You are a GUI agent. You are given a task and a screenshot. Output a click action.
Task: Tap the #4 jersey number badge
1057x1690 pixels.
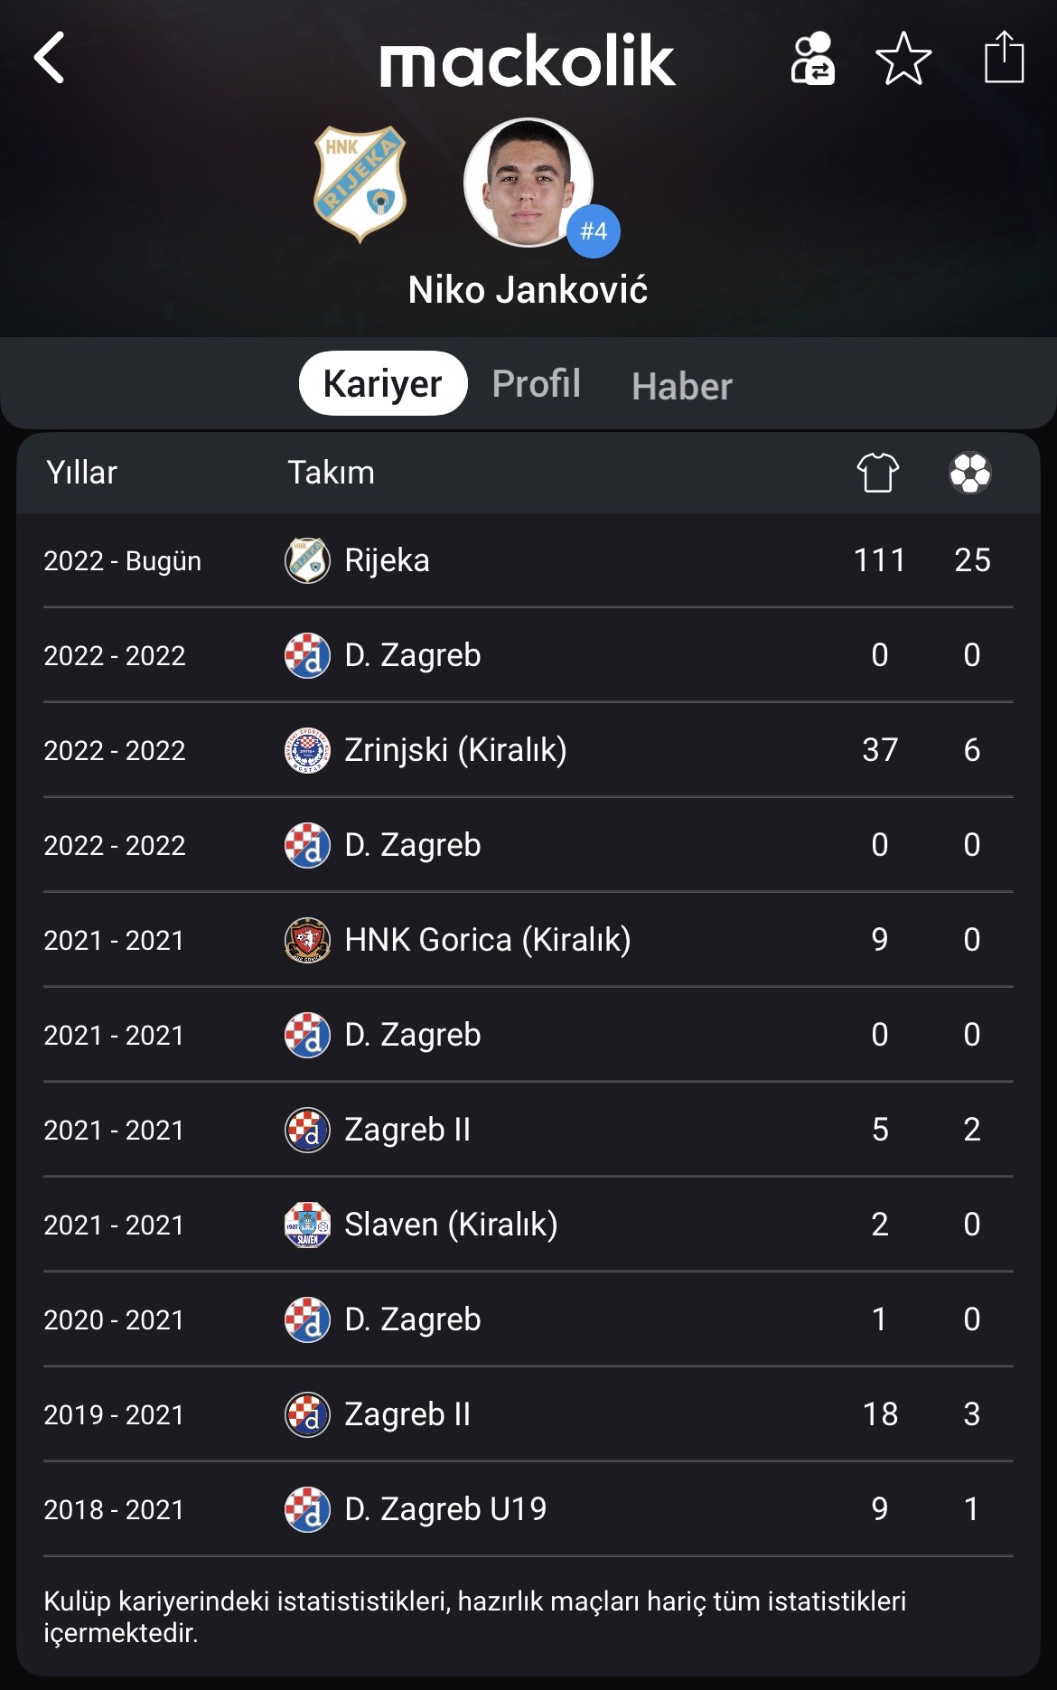pos(594,231)
